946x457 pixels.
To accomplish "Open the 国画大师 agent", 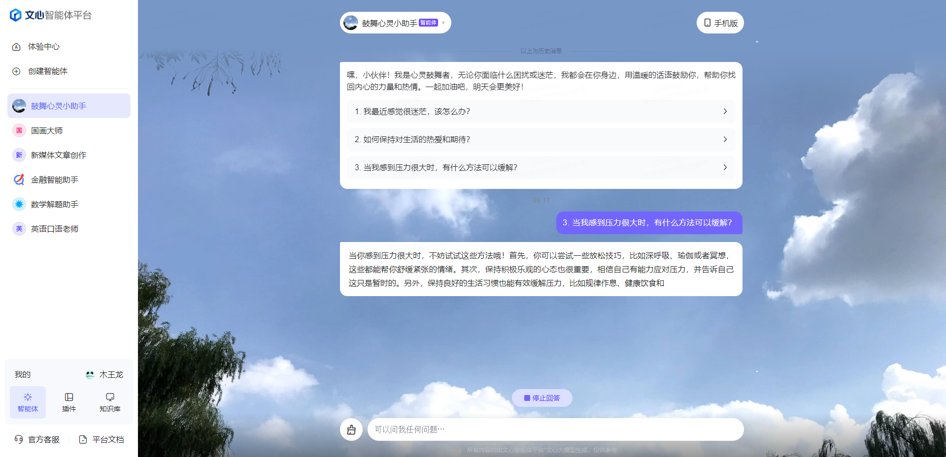I will pos(69,130).
